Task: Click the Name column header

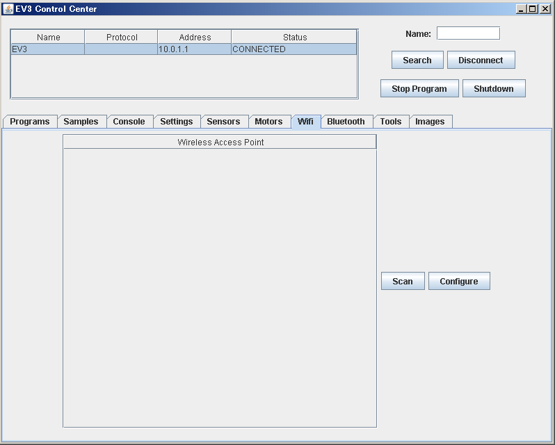Action: click(x=48, y=37)
